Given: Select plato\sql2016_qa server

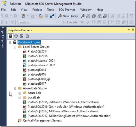Looking at the screenshot, I should pyautogui.click(x=39, y=79).
